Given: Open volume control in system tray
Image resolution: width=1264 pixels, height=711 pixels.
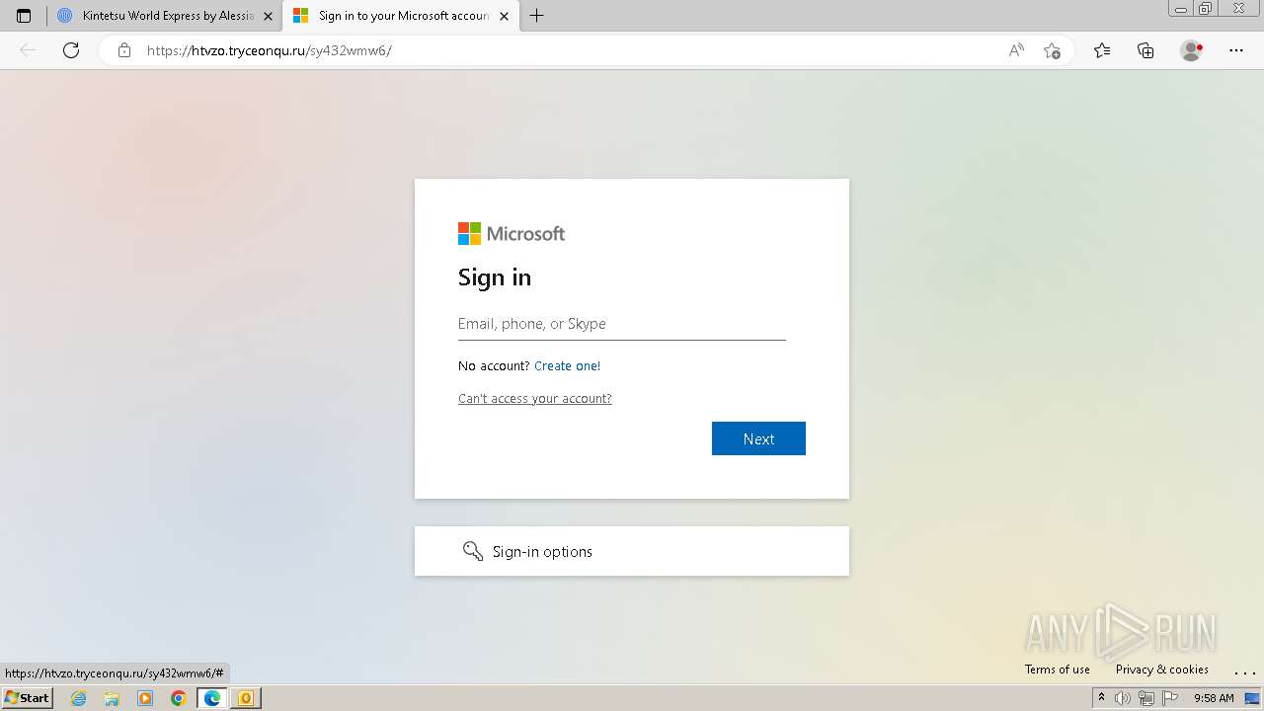Looking at the screenshot, I should pos(1123,698).
